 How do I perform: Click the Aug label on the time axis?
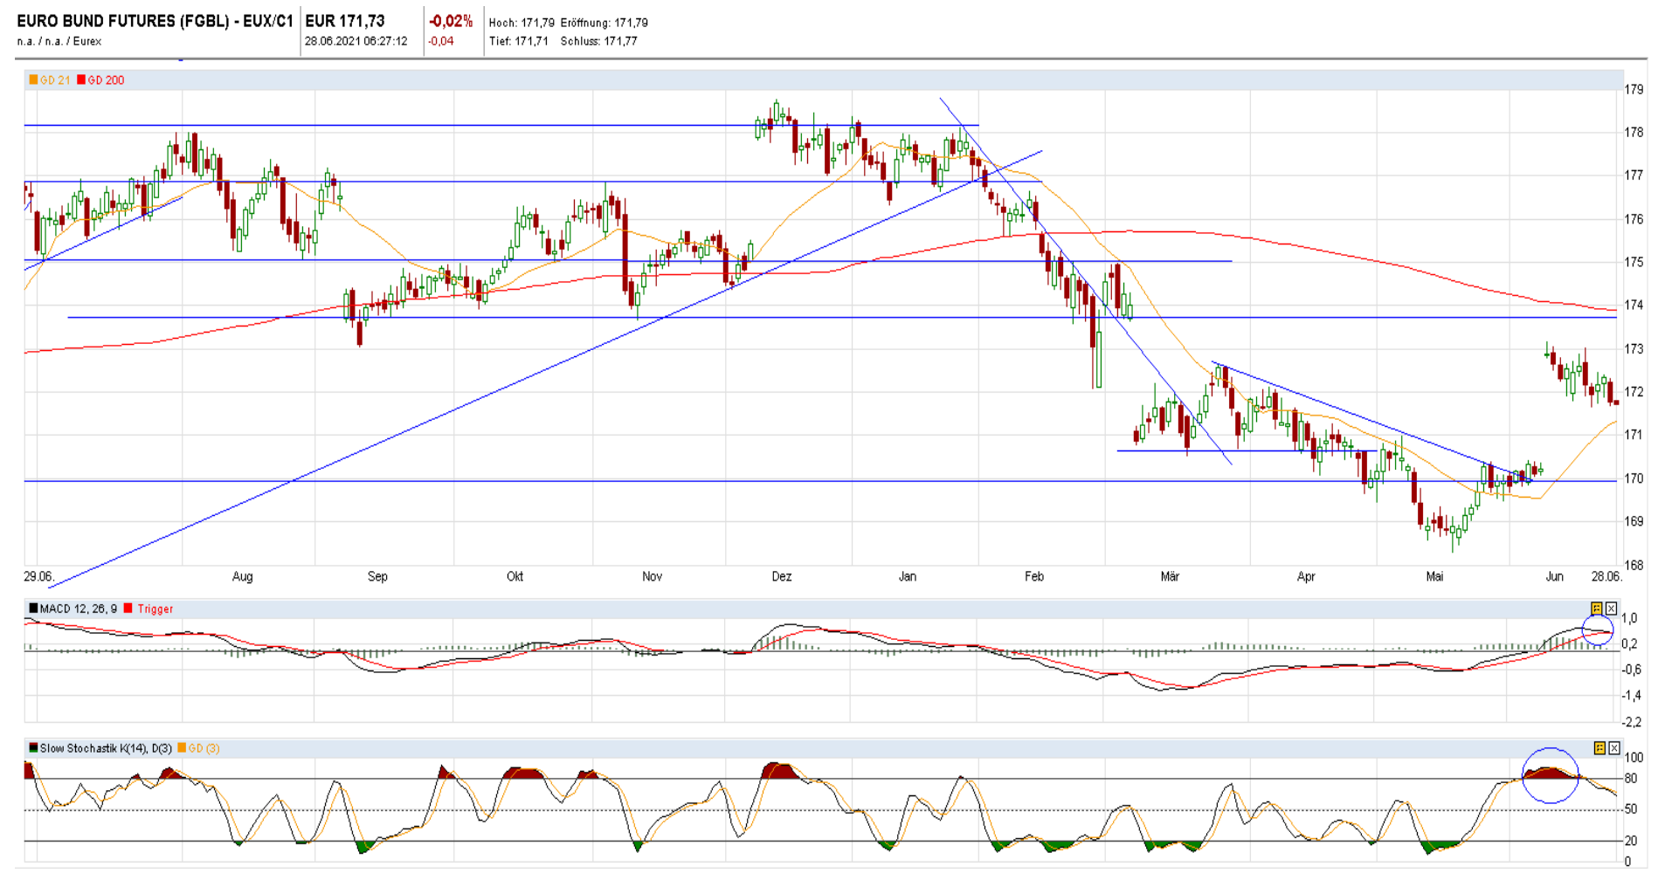tap(242, 576)
